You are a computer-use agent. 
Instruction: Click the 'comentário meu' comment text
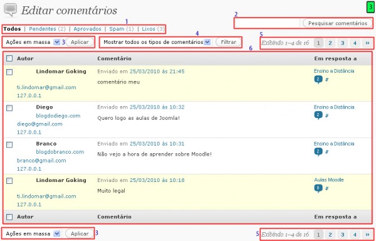pyautogui.click(x=118, y=82)
